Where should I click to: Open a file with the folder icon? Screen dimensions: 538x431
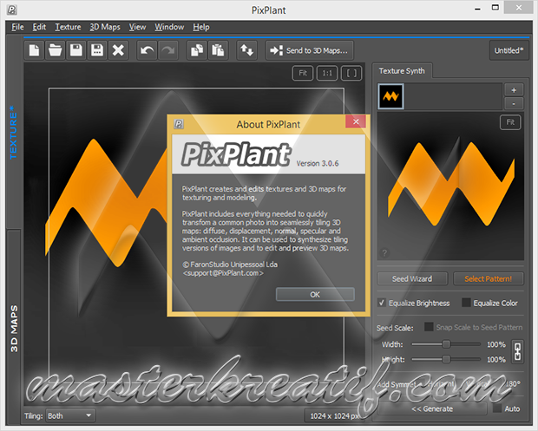pyautogui.click(x=55, y=50)
